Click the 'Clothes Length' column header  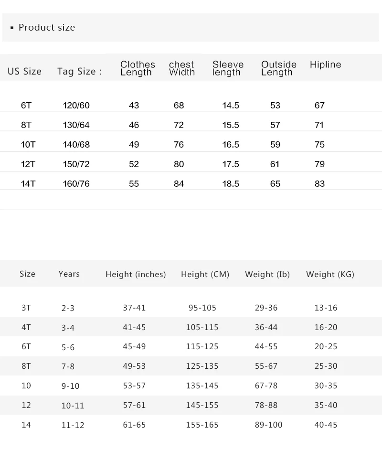pos(138,68)
